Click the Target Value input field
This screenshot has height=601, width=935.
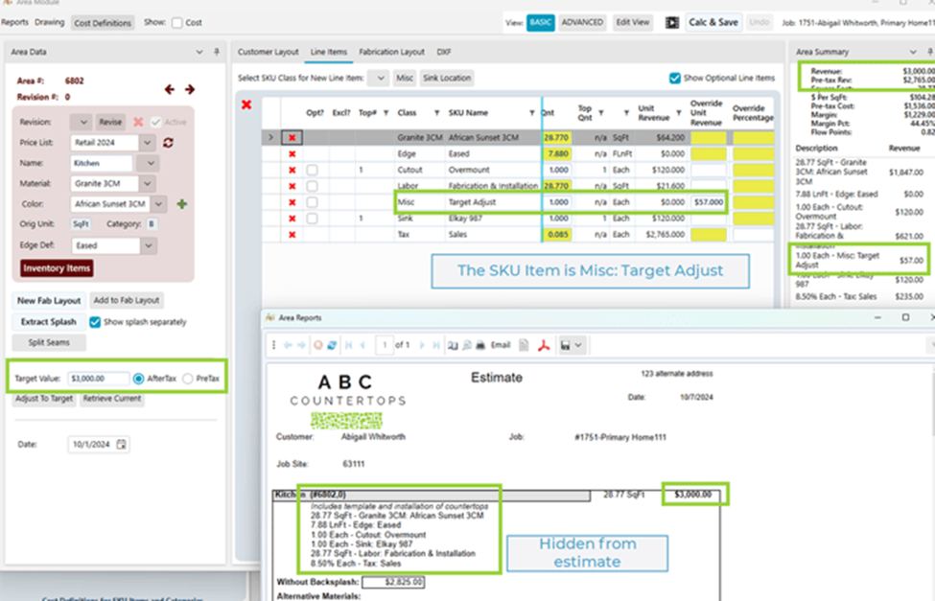tap(98, 379)
